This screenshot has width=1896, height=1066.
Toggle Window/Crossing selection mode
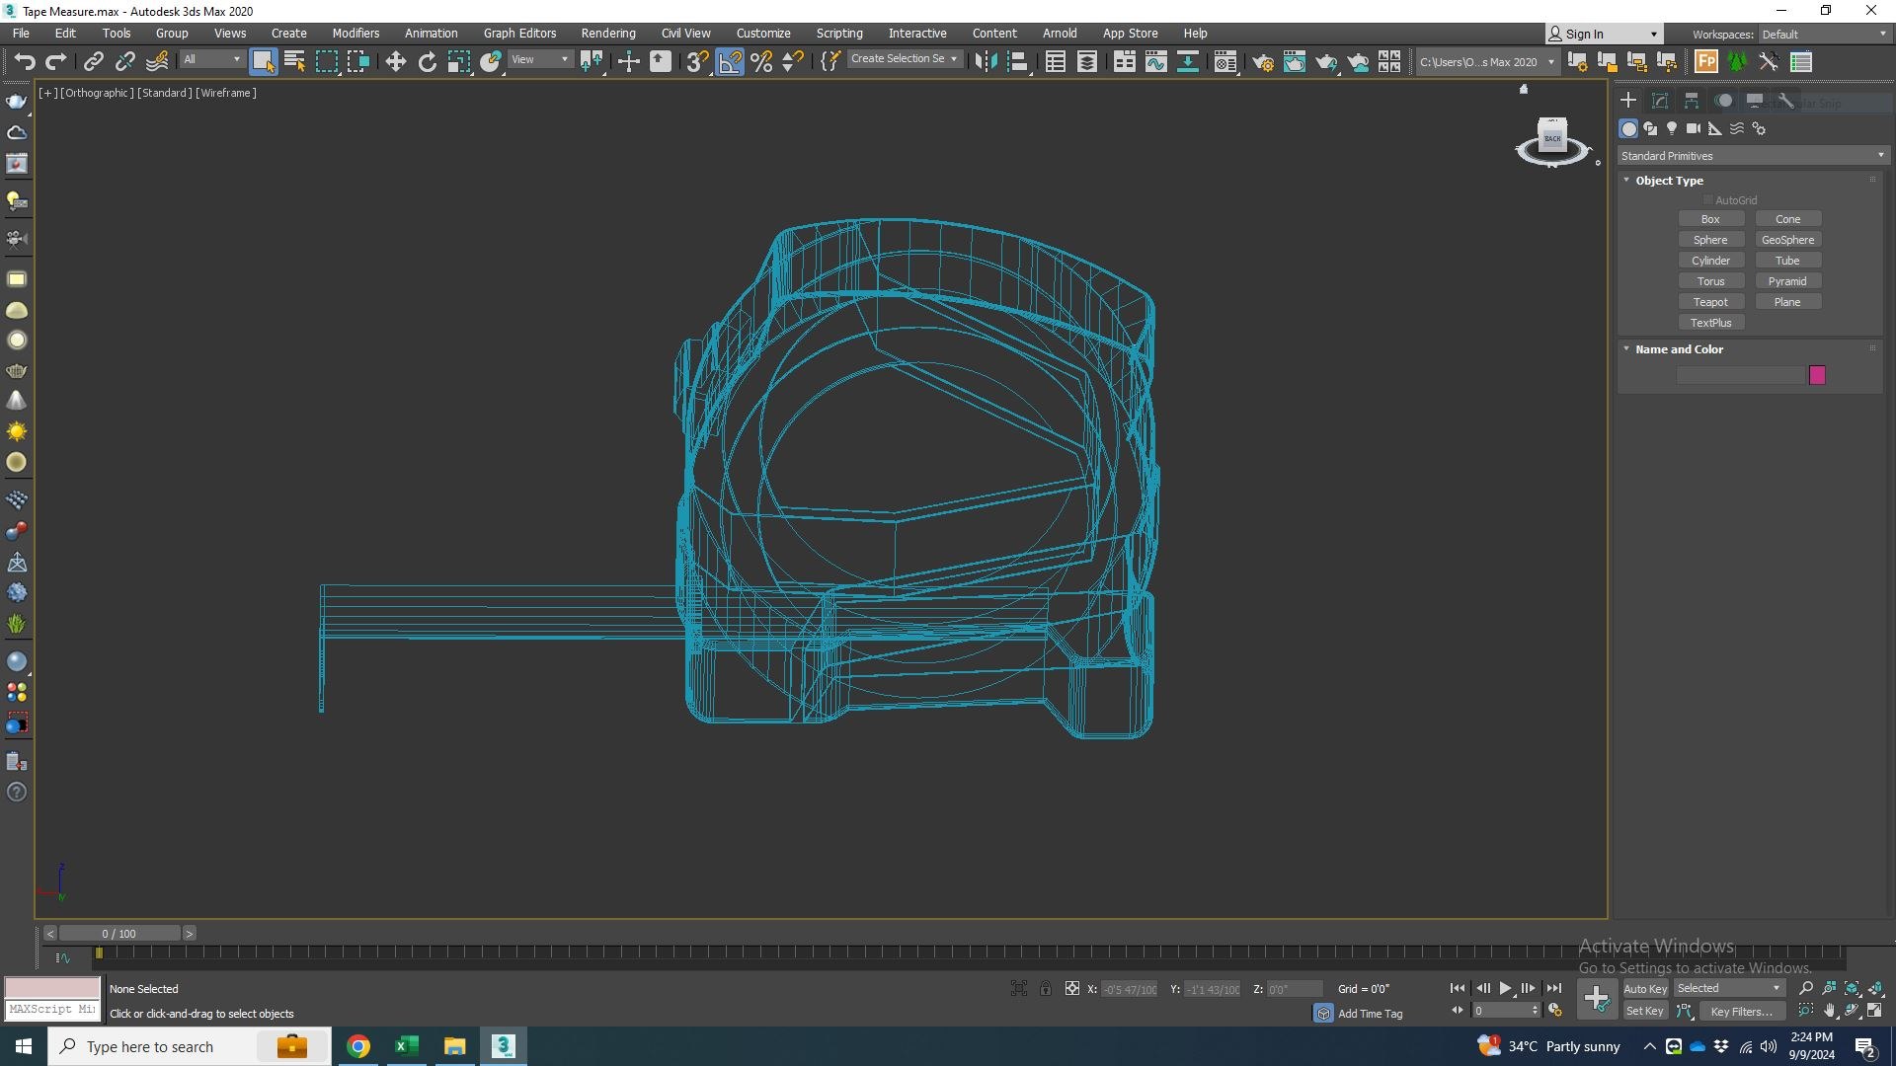click(357, 62)
